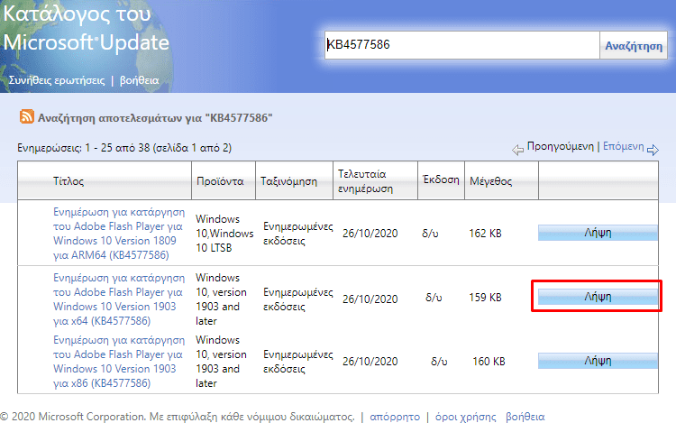Click the date 26/10/2020 in x64 row

[370, 299]
